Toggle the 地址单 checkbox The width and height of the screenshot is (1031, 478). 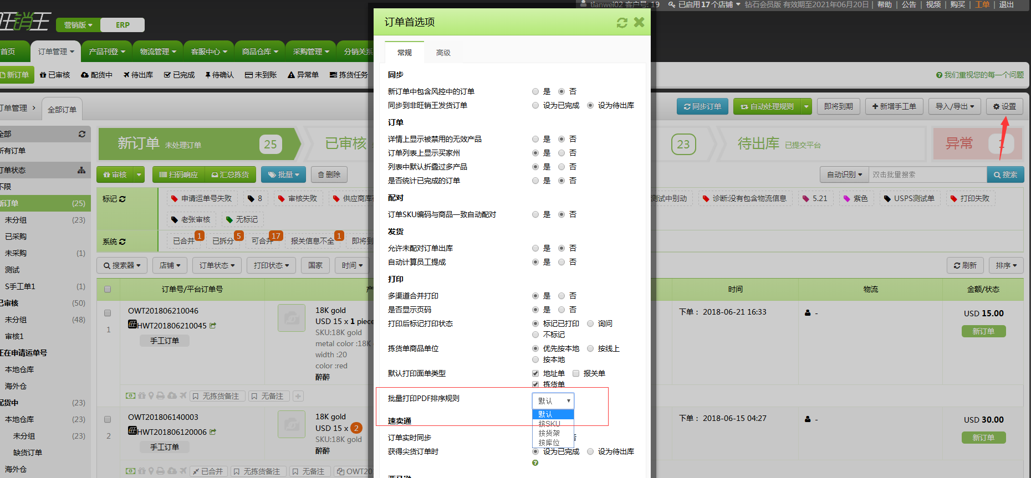pyautogui.click(x=535, y=373)
